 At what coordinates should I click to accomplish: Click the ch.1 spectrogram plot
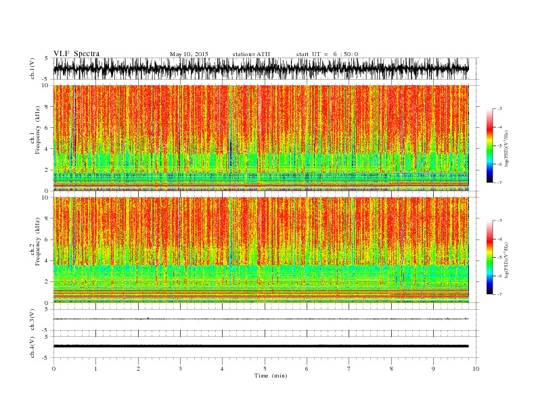[x=261, y=138]
